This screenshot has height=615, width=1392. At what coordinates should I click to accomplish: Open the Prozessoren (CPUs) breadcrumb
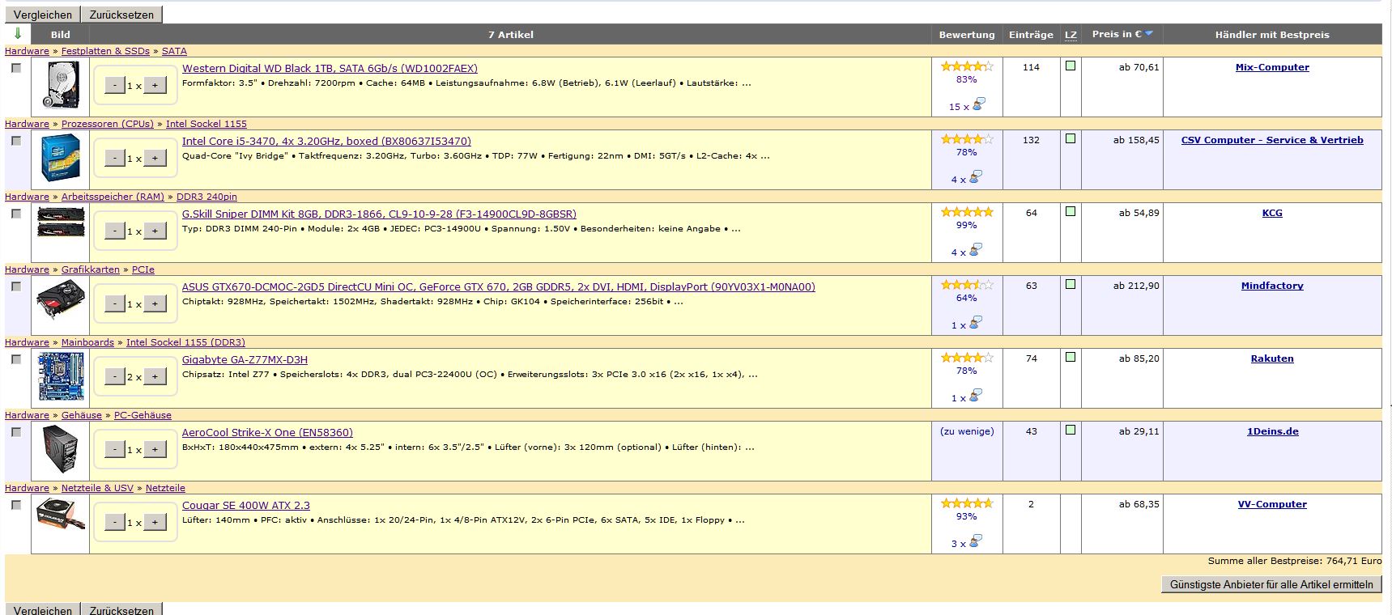pos(108,124)
